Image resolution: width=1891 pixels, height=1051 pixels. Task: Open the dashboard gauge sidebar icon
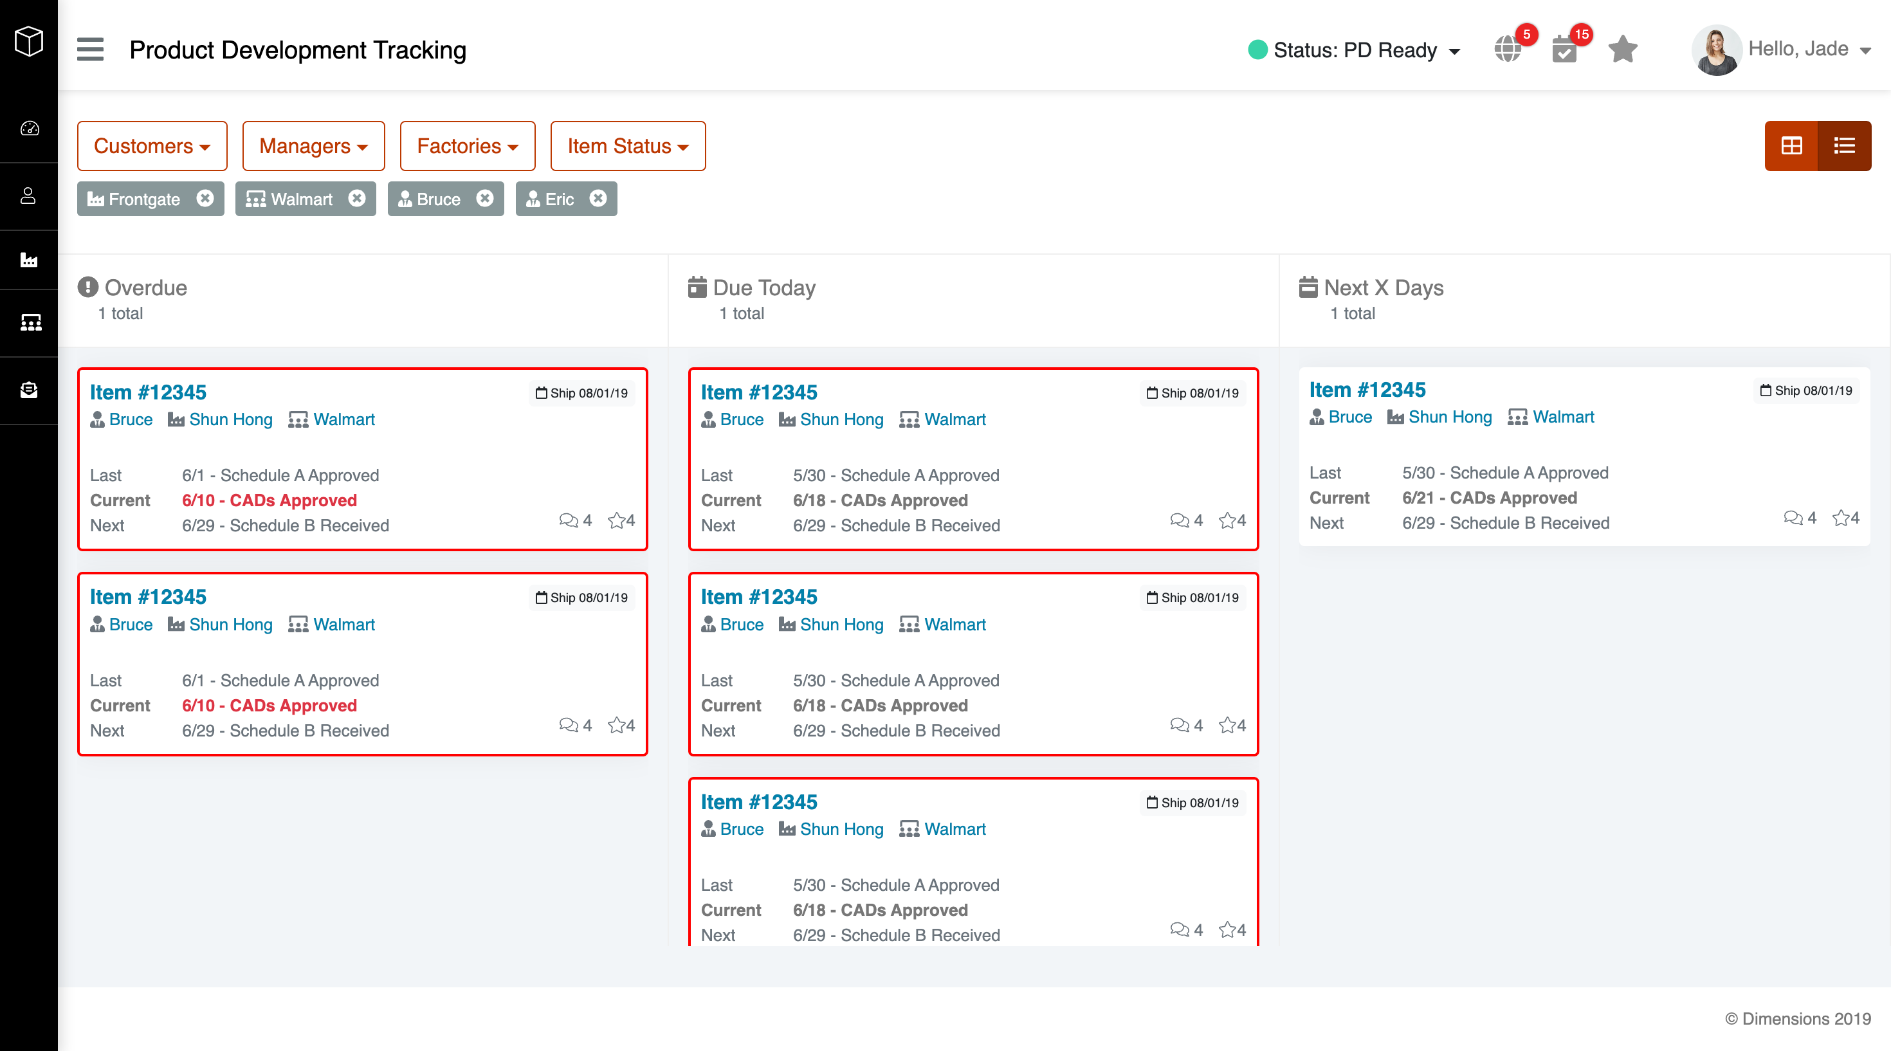(29, 129)
